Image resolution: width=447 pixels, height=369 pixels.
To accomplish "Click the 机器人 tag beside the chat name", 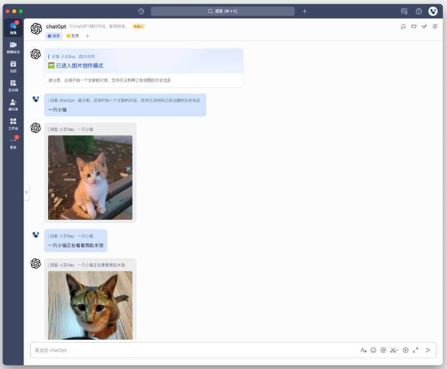I will click(x=138, y=26).
